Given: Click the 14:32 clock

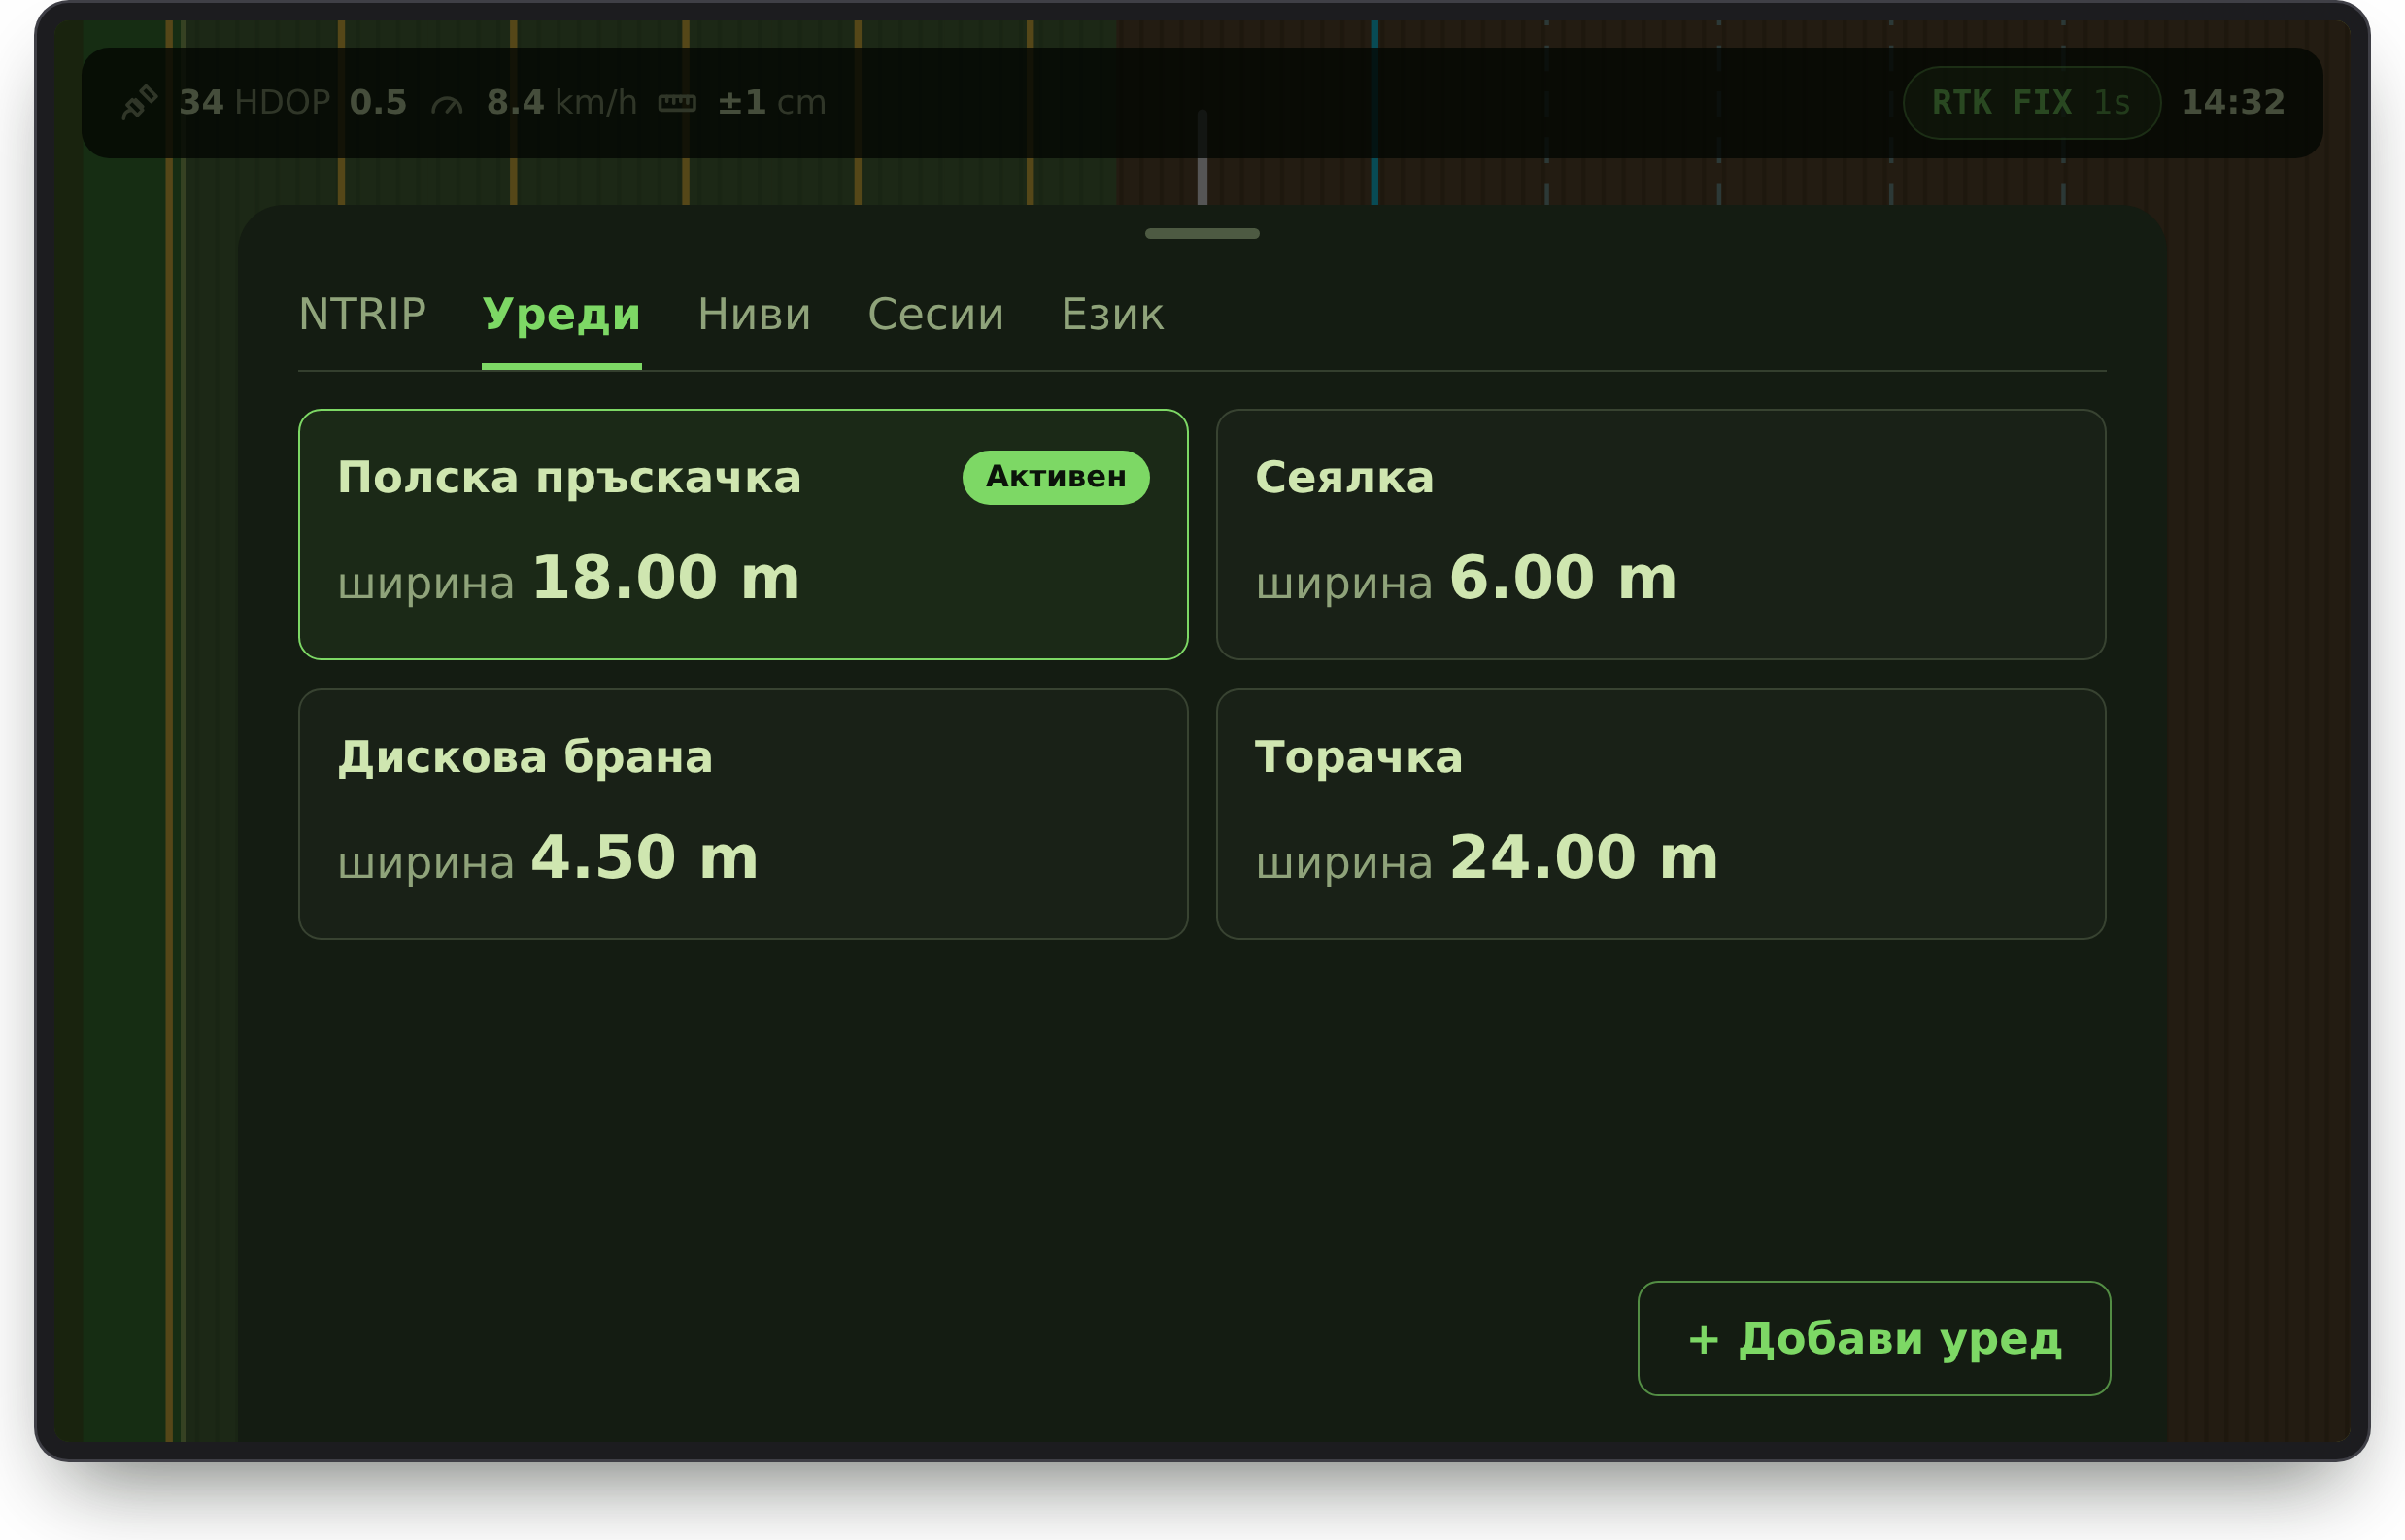Looking at the screenshot, I should [2233, 102].
